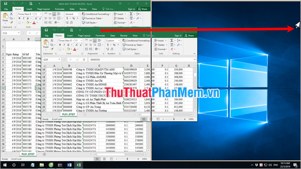Toggle Underline in front Excel window
301x169 pixels.
point(68,44)
